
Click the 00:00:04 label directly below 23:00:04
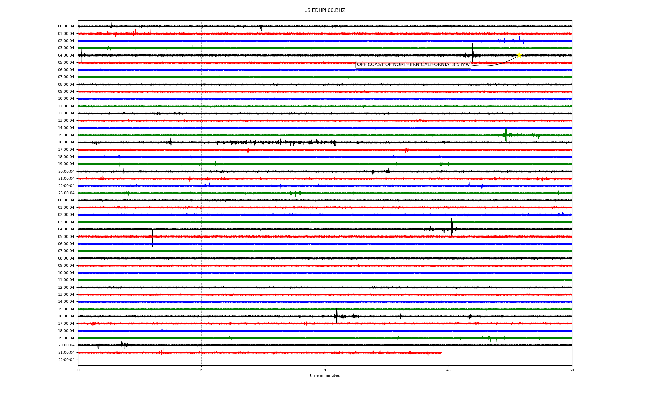click(66, 200)
